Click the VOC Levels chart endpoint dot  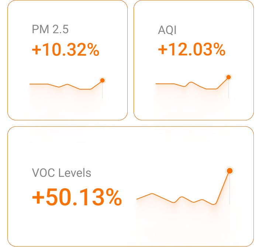(x=229, y=171)
